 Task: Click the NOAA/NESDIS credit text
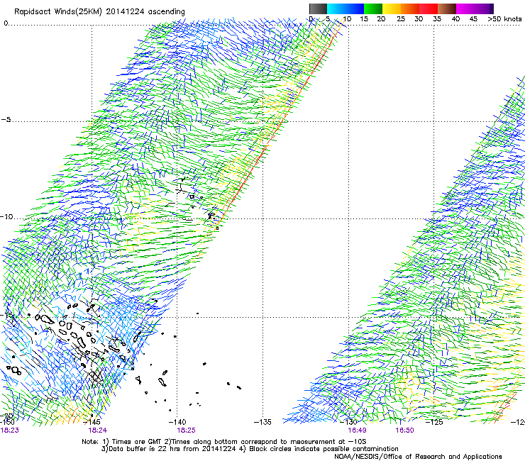(x=418, y=457)
